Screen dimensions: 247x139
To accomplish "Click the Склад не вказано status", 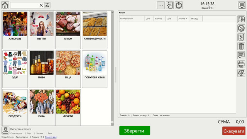I will [x=161, y=115].
